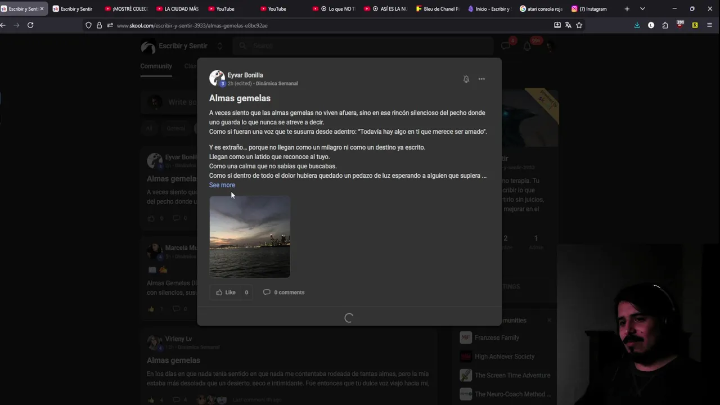Image resolution: width=720 pixels, height=405 pixels.
Task: Expand the post text with See more
Action: click(x=222, y=185)
